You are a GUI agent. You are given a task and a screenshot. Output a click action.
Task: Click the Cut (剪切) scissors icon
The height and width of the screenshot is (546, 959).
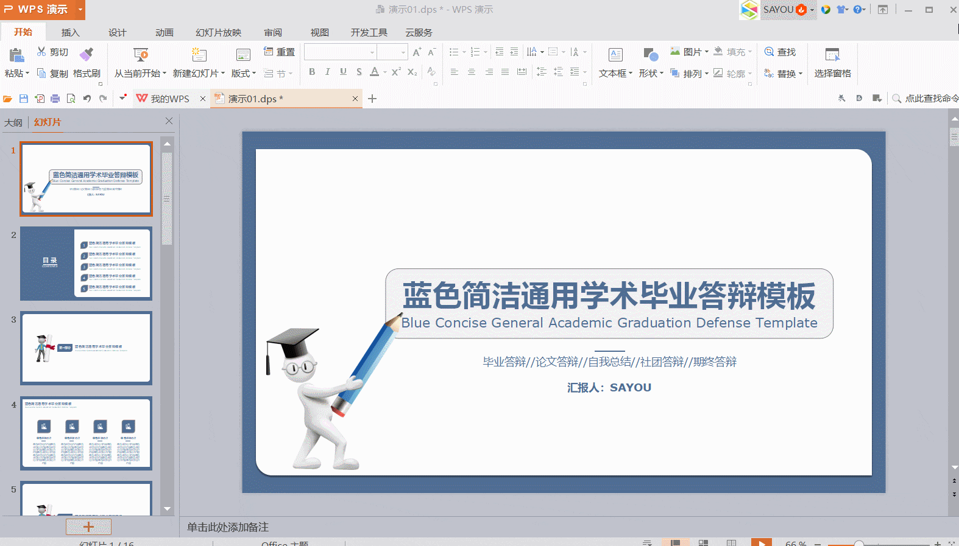point(41,52)
